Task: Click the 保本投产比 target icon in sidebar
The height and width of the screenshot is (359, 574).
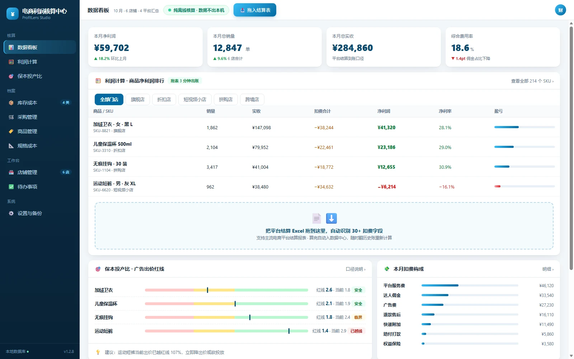Action: (11, 76)
